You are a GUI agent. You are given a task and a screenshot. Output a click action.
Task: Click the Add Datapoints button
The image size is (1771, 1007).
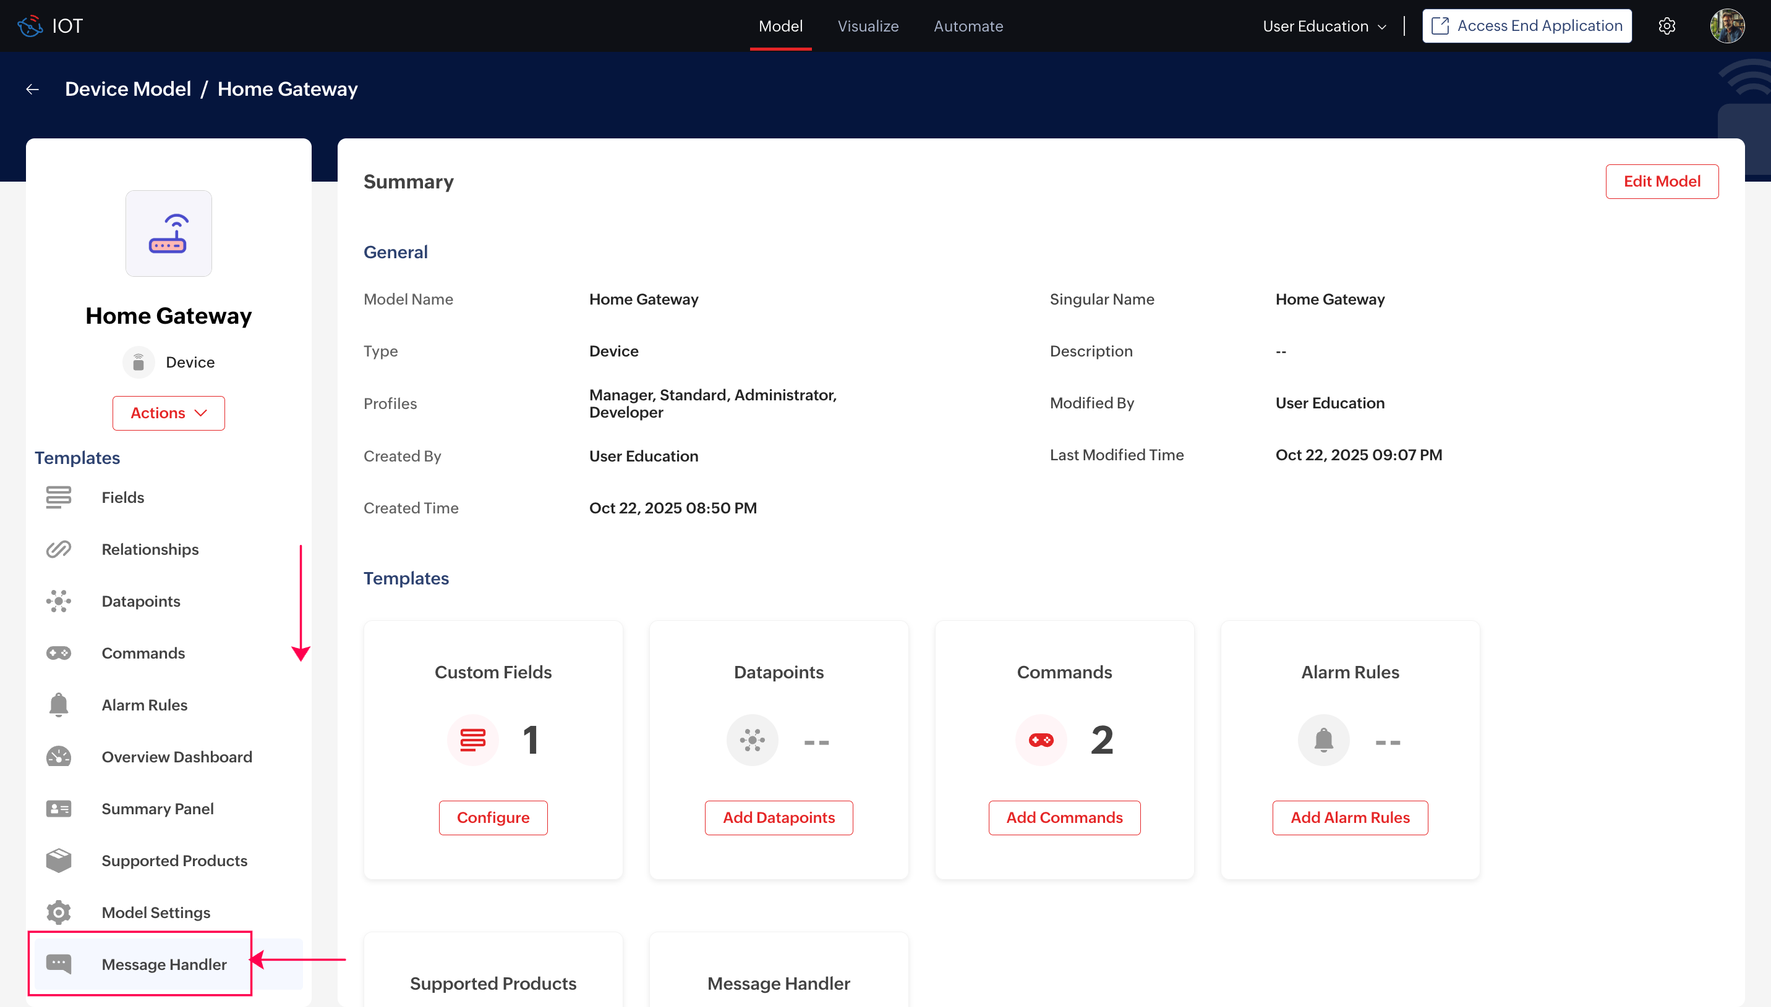(x=779, y=817)
